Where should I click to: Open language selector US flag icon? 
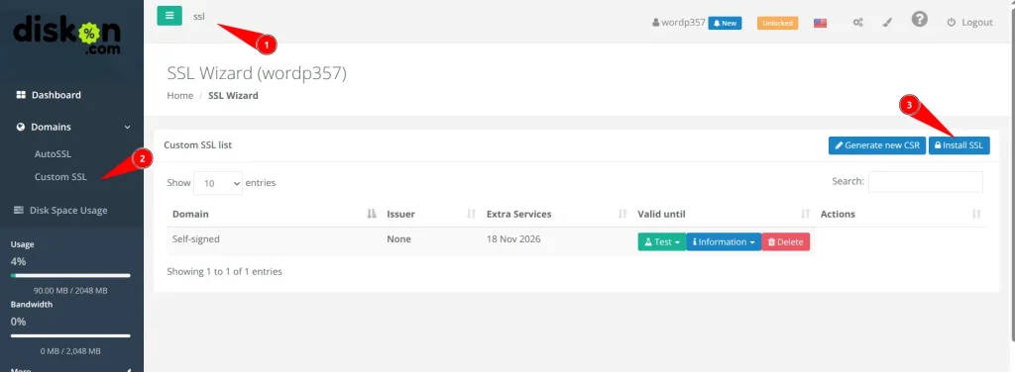(x=820, y=23)
